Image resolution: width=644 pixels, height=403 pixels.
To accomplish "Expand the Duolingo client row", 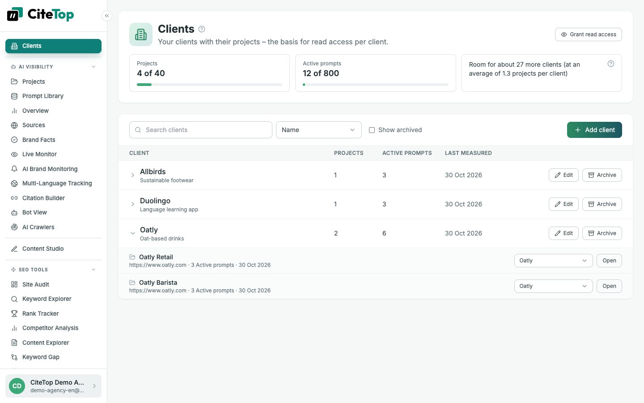I will 133,204.
